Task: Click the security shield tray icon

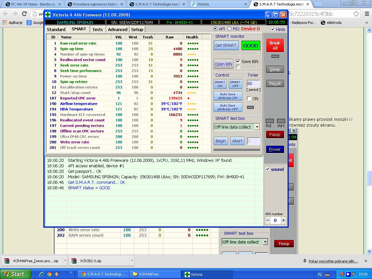Action: click(342, 274)
